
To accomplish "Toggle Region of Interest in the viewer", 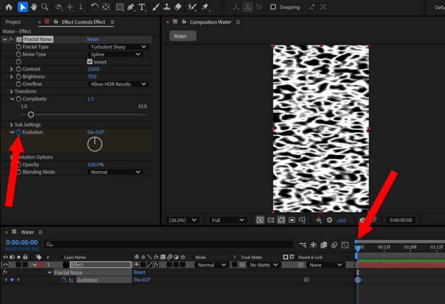I will [x=292, y=220].
